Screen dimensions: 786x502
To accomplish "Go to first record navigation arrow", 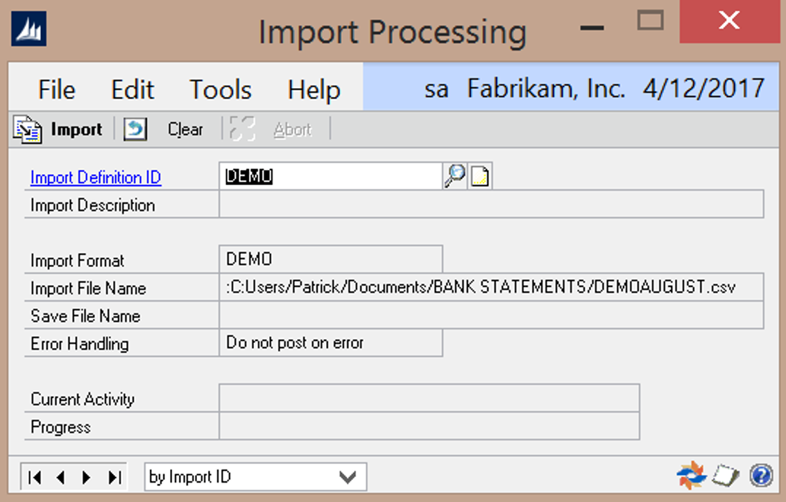I will coord(35,477).
